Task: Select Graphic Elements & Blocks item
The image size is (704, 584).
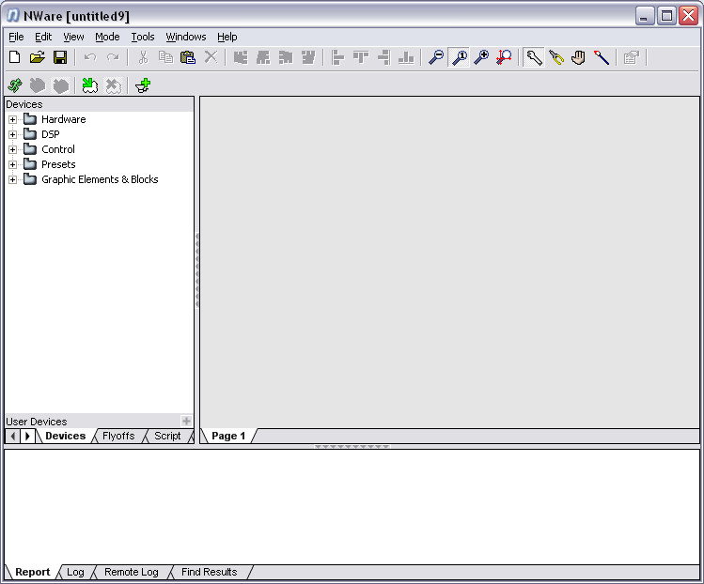Action: (x=100, y=179)
